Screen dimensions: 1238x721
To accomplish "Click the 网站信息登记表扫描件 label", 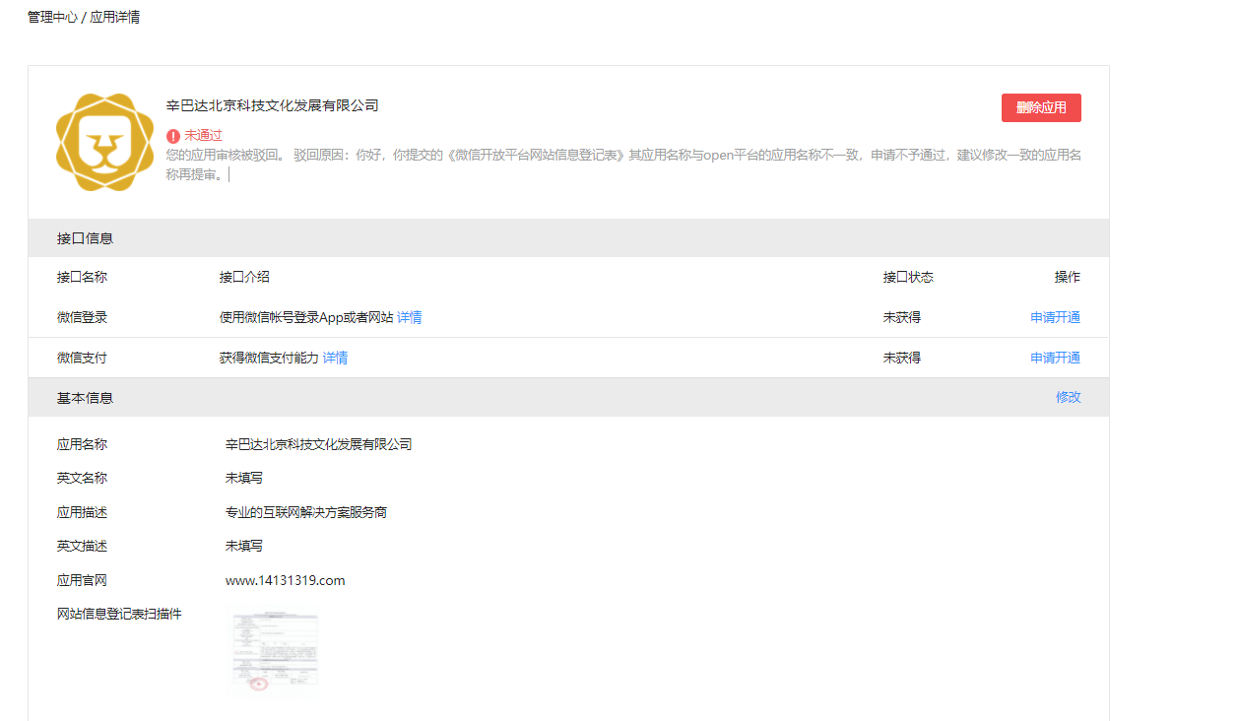I will [x=119, y=614].
